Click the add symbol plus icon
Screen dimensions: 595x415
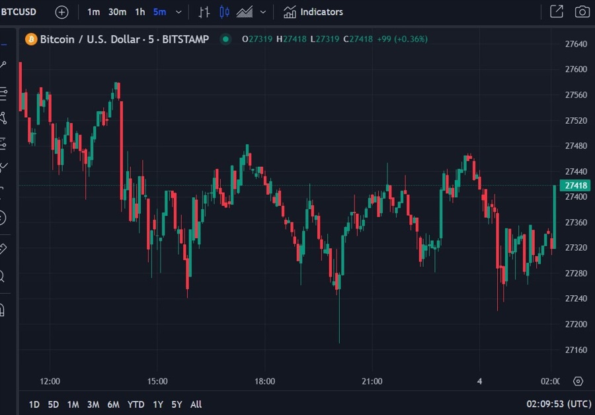61,12
